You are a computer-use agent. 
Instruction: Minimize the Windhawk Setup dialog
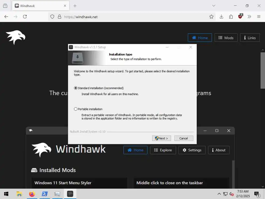tap(167, 47)
